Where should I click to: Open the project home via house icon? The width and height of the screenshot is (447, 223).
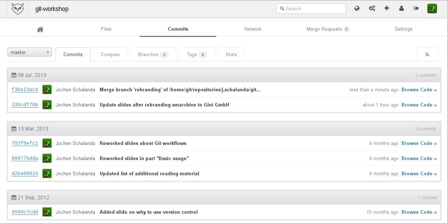tap(40, 28)
